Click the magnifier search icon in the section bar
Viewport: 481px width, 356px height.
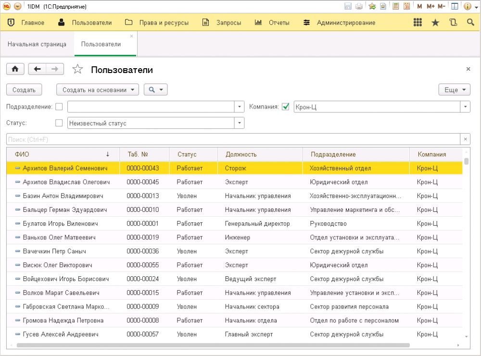pyautogui.click(x=470, y=23)
